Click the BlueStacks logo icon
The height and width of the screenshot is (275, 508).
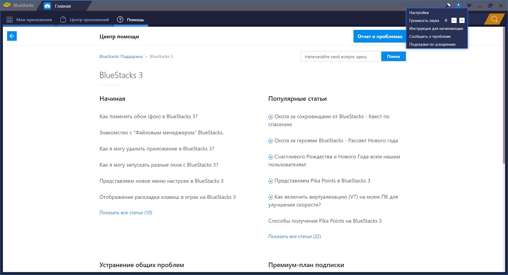(7, 6)
